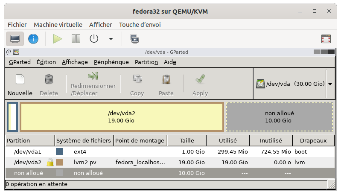Click the fedora_localhos... mount point cell
This screenshot has height=195, width=341.
coord(140,163)
